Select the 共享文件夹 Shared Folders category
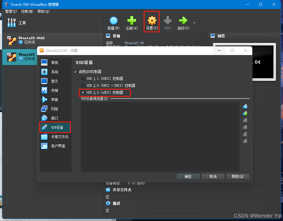The width and height of the screenshot is (283, 221). tap(55, 137)
